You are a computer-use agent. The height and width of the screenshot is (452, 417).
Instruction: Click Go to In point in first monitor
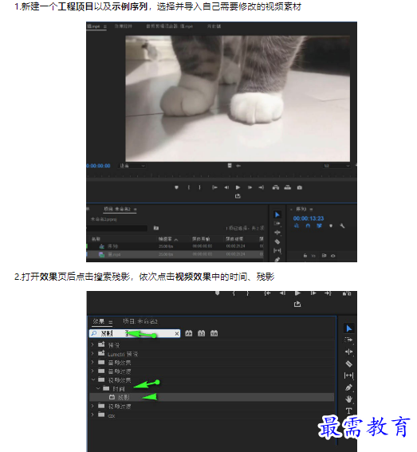point(214,187)
